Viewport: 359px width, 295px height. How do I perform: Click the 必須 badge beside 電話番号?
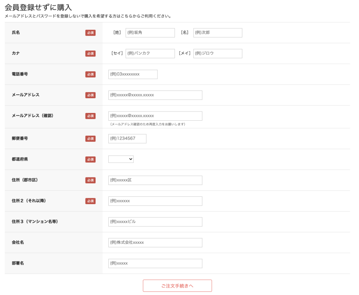90,74
